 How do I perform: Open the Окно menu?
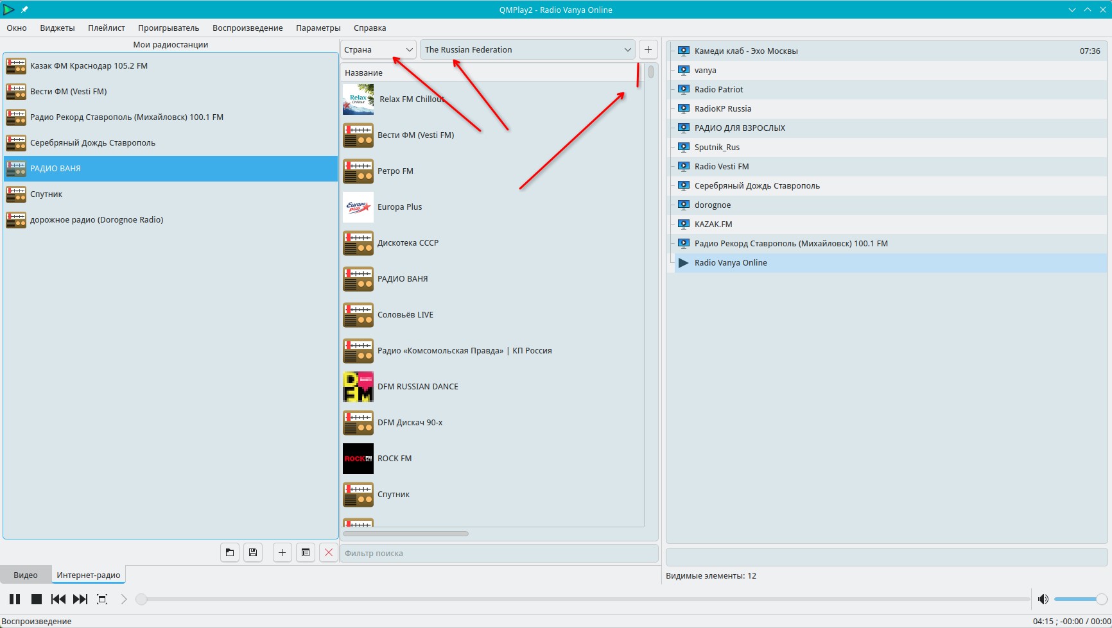point(17,28)
